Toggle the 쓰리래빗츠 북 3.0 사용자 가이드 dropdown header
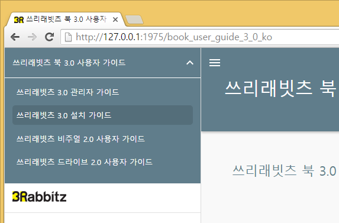Image resolution: width=339 pixels, height=223 pixels. point(103,63)
